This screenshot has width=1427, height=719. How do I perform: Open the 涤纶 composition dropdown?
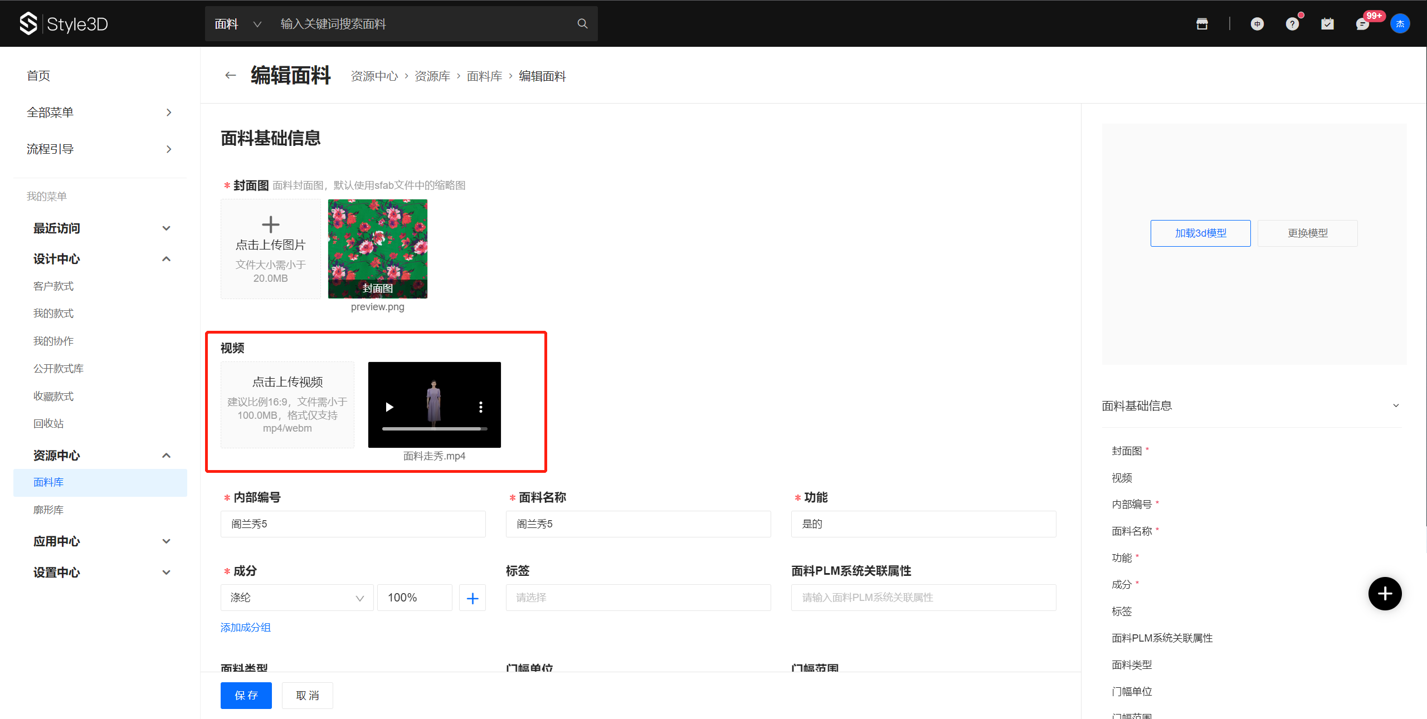[297, 598]
